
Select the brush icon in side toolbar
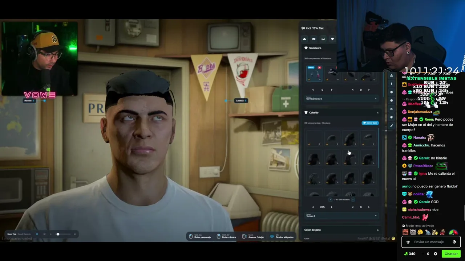point(391,125)
